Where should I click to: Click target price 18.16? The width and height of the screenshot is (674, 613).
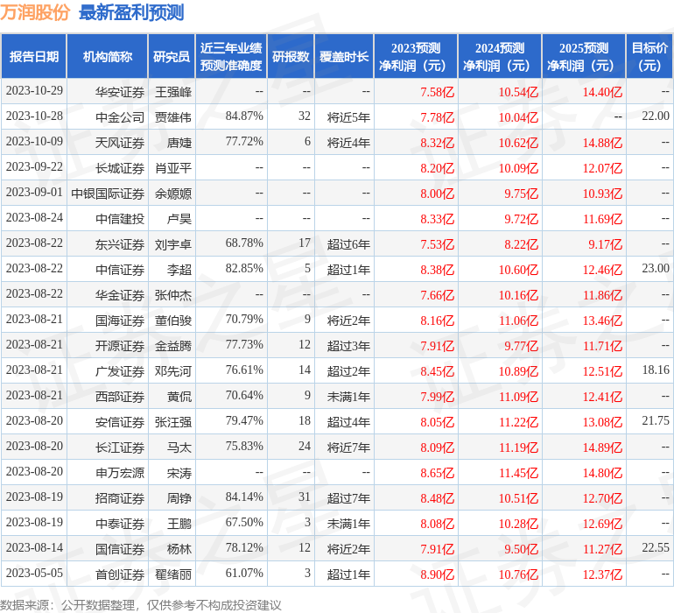[656, 370]
